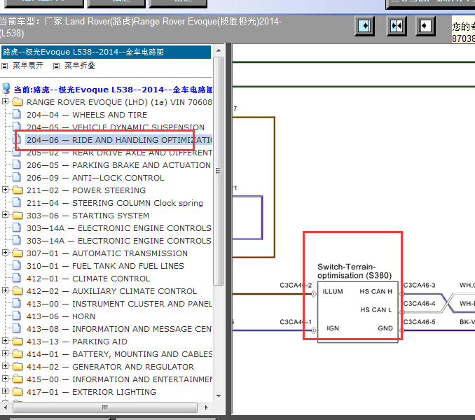
Task: Click the 417—01 EXTERIOR LIGHTING folder icon
Action: coord(18,392)
